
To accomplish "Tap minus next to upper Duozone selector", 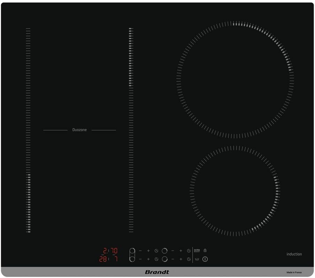I will click(x=140, y=251).
